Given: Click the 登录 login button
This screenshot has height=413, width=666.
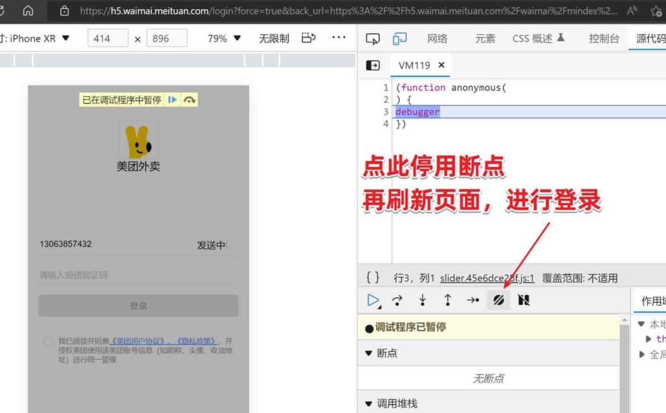Looking at the screenshot, I should (x=138, y=306).
